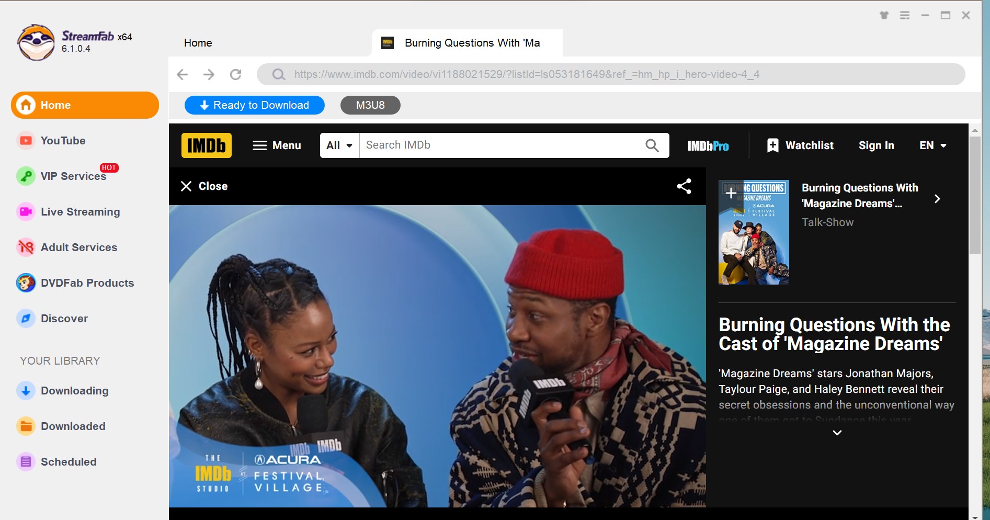Open the IMDb share options

coord(684,186)
